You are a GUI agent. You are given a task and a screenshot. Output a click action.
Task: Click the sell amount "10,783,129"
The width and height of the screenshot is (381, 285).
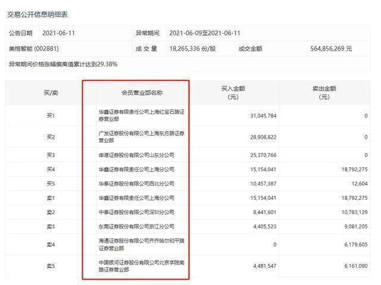point(355,212)
